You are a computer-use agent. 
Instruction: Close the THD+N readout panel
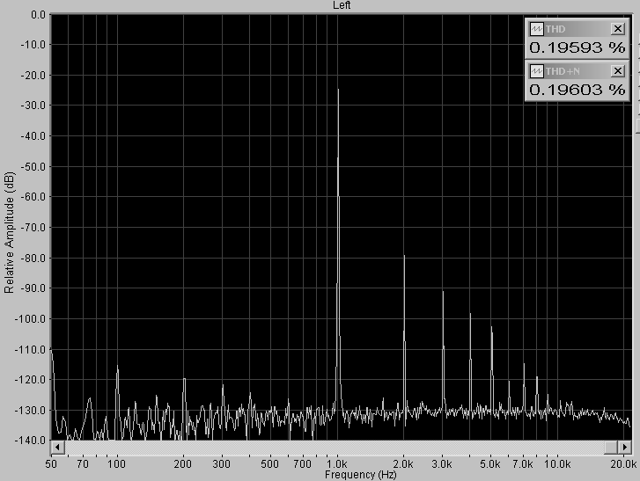click(x=617, y=71)
